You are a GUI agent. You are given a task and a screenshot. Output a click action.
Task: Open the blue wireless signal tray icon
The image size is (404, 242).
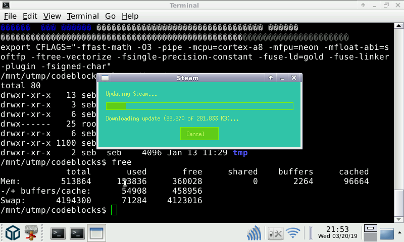(x=254, y=233)
